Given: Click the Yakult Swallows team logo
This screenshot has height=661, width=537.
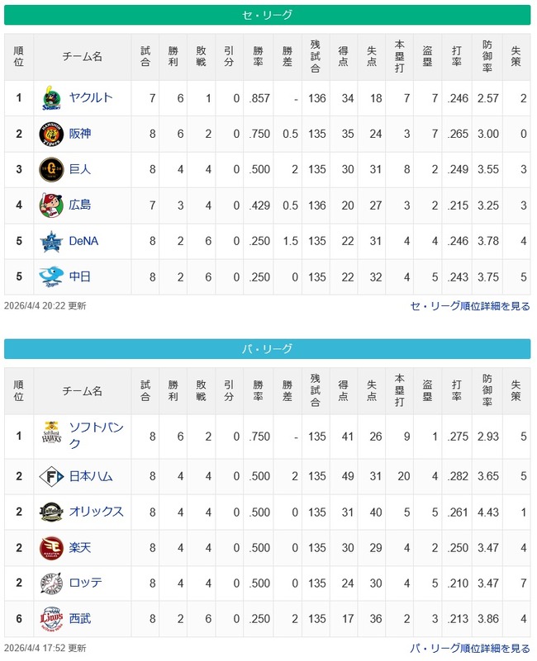Looking at the screenshot, I should [52, 99].
